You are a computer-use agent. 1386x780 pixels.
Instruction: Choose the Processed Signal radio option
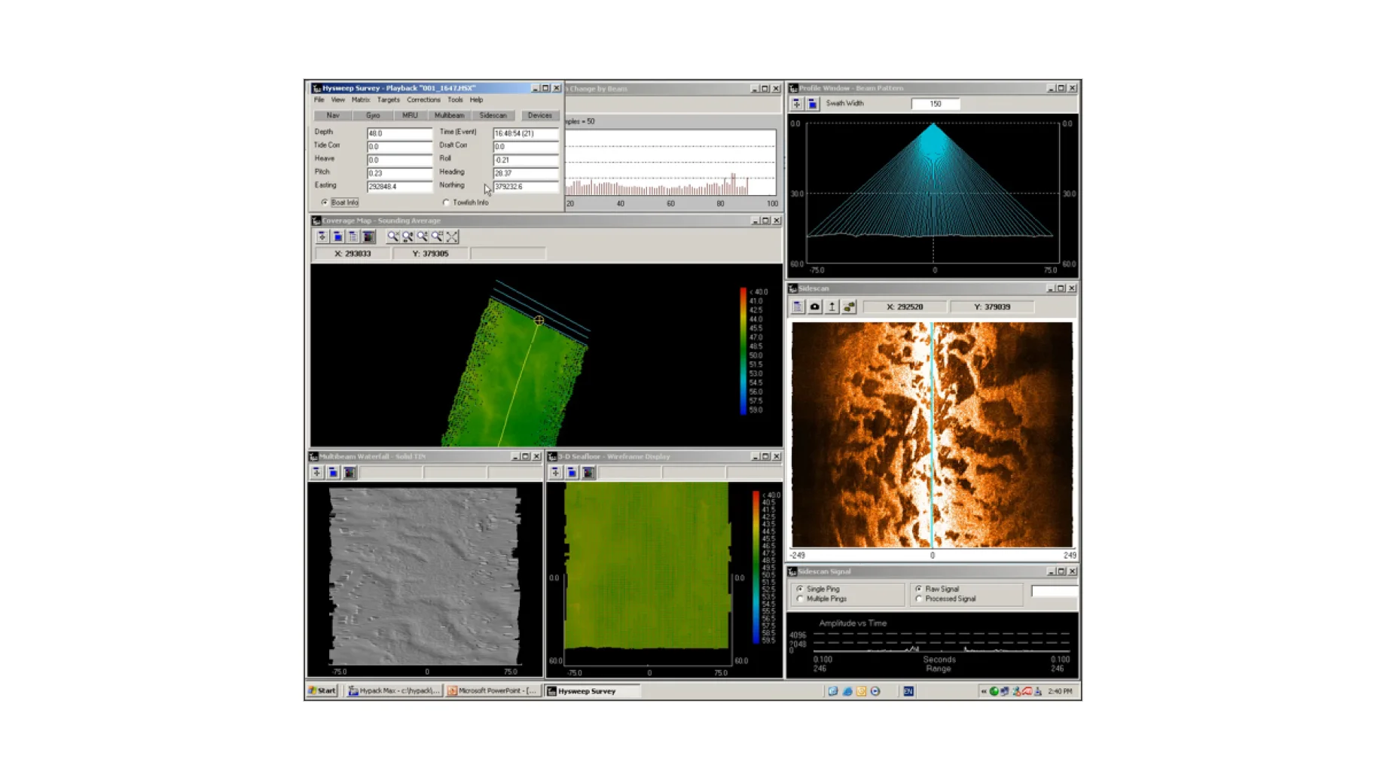point(919,599)
